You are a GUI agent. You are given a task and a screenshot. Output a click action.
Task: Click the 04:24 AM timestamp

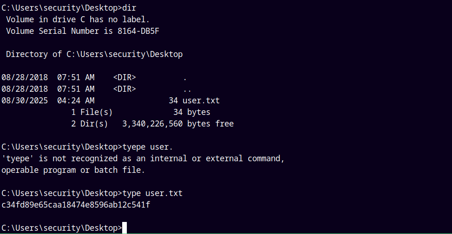pos(76,101)
